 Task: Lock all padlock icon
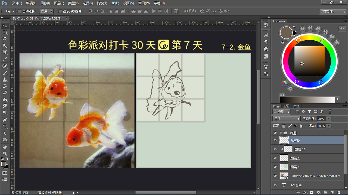301,126
